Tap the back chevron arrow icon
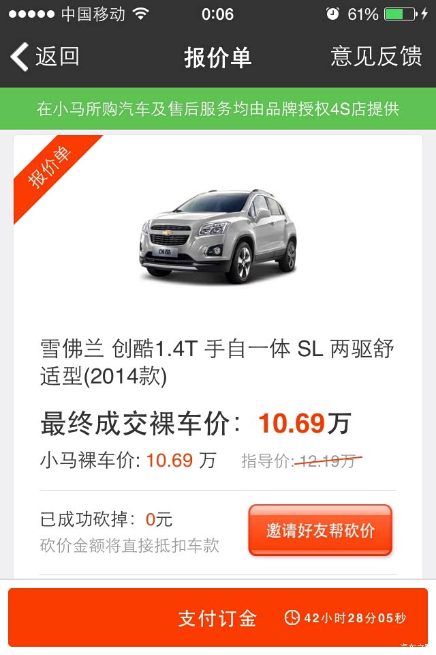 pos(19,57)
